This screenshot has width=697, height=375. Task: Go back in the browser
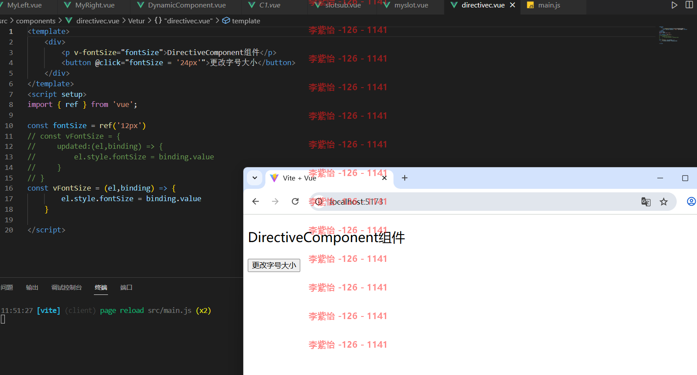tap(255, 202)
